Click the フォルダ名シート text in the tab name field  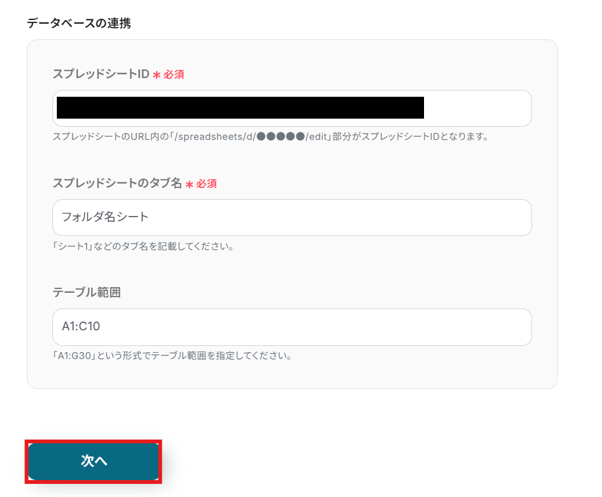pos(105,217)
